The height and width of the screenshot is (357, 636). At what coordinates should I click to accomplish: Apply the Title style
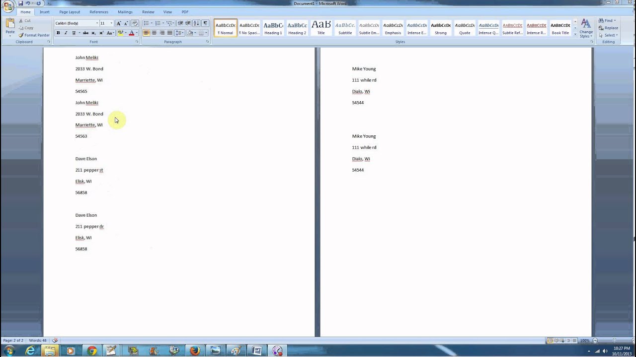[x=321, y=28]
